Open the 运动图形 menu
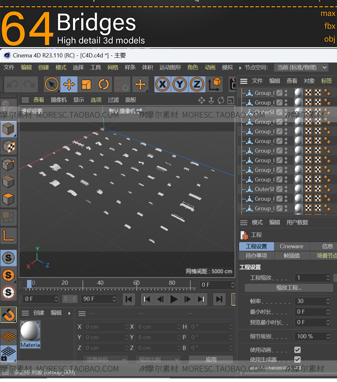Screen dimensions: 337x382 (170, 67)
